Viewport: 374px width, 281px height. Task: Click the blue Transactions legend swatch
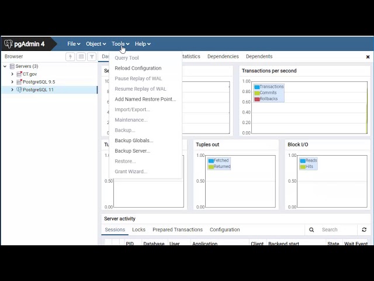coord(257,87)
